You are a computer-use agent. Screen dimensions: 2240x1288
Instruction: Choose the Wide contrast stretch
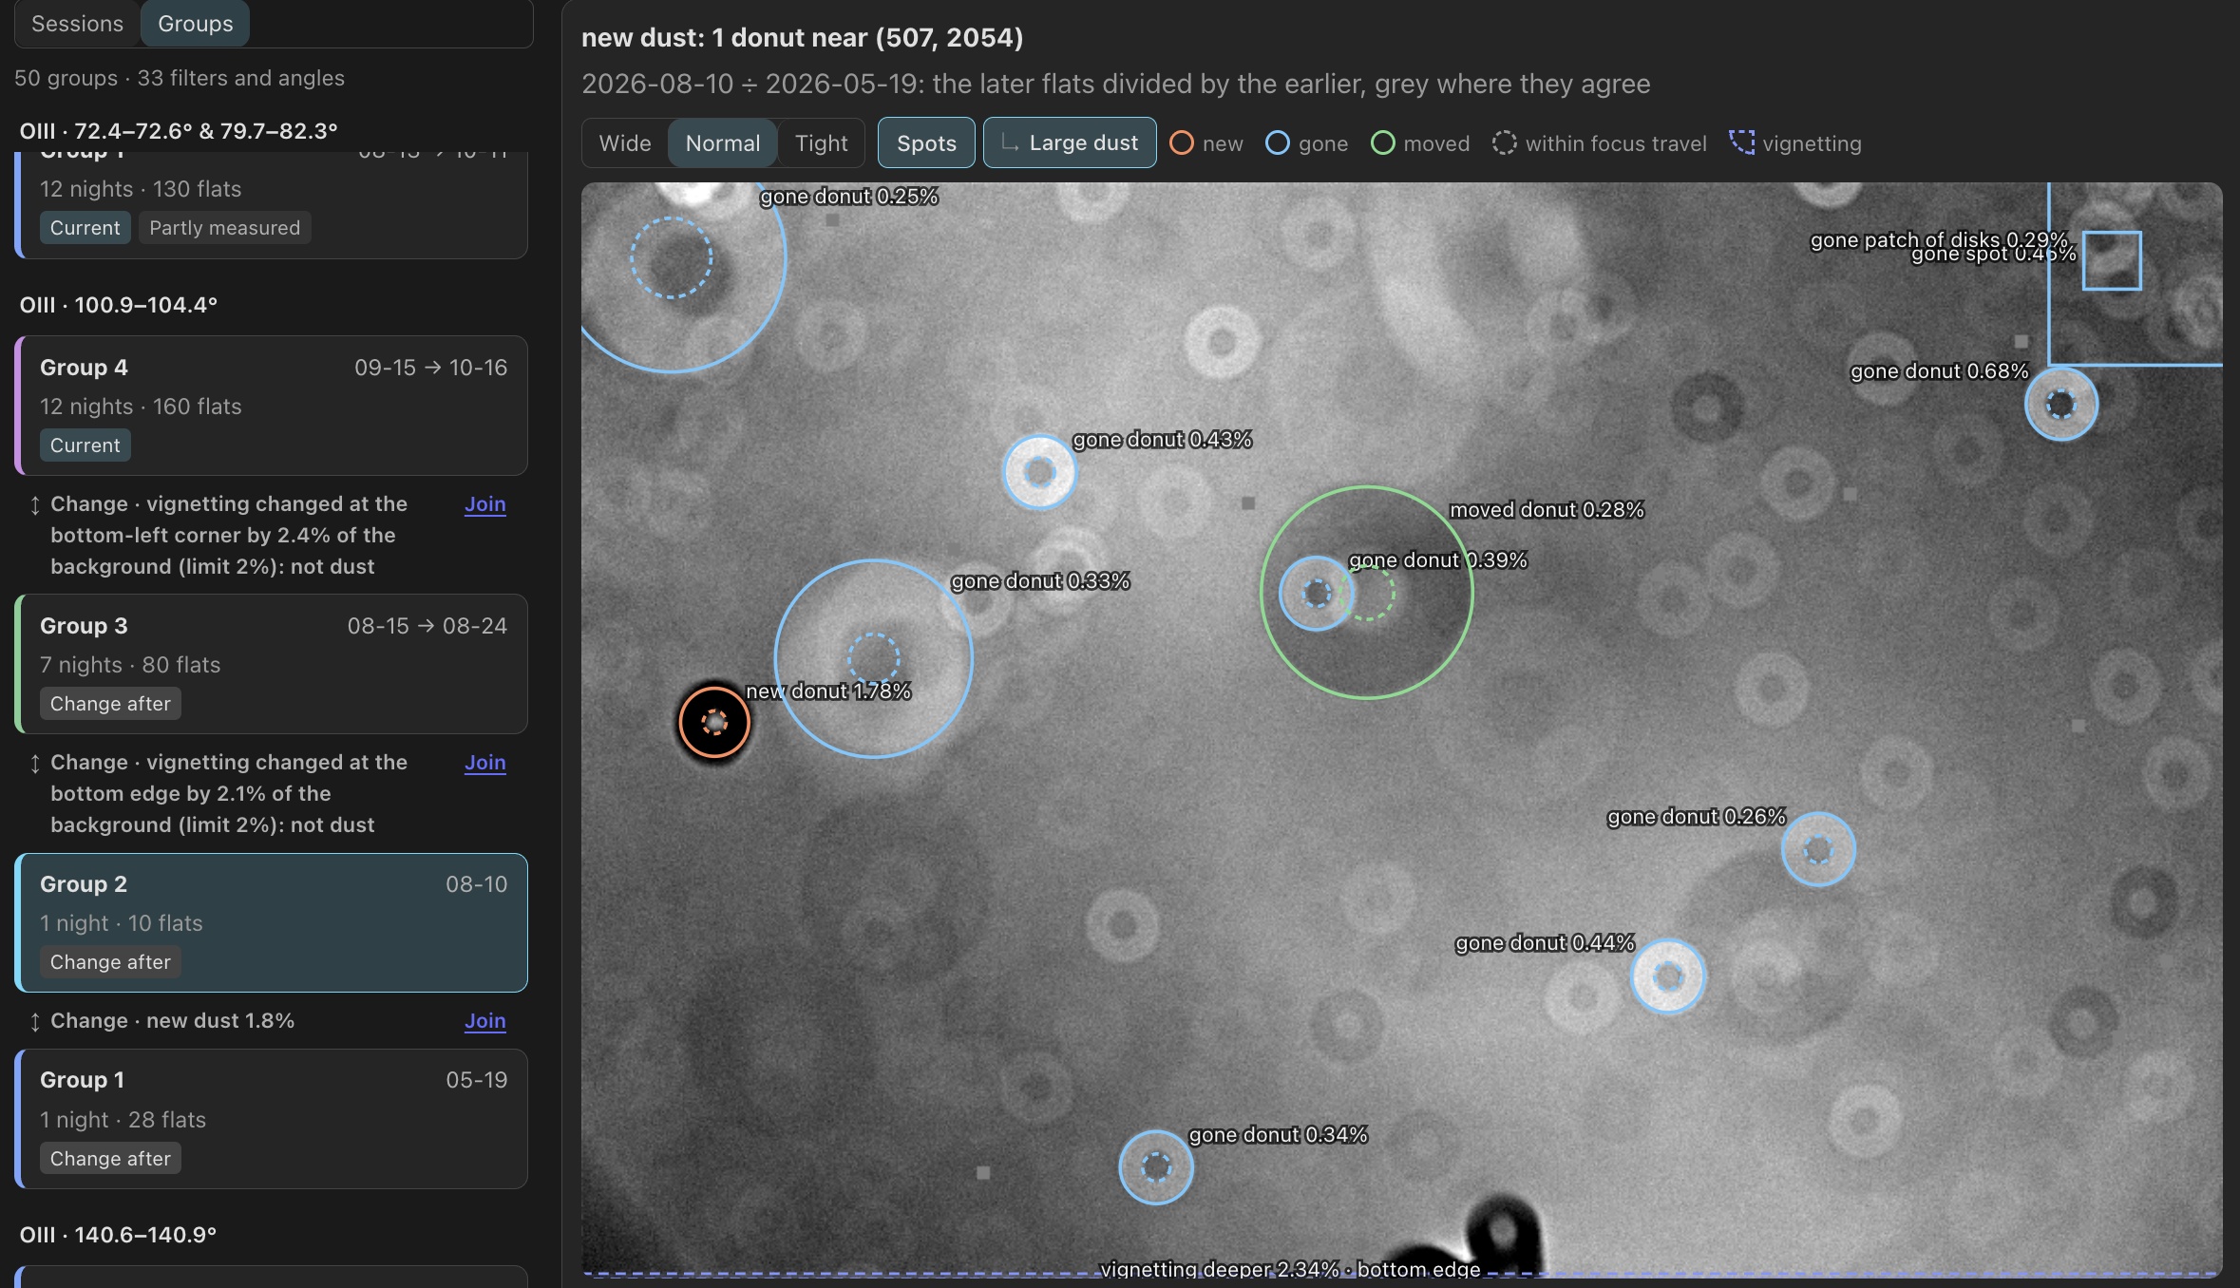tap(625, 143)
